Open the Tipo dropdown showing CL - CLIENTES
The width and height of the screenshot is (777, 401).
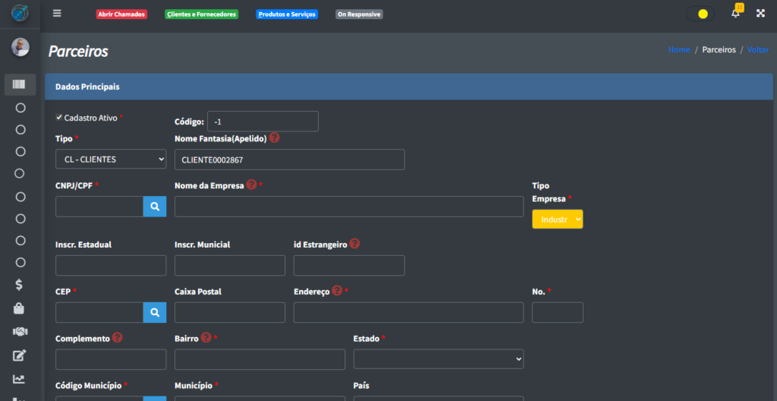pyautogui.click(x=111, y=159)
